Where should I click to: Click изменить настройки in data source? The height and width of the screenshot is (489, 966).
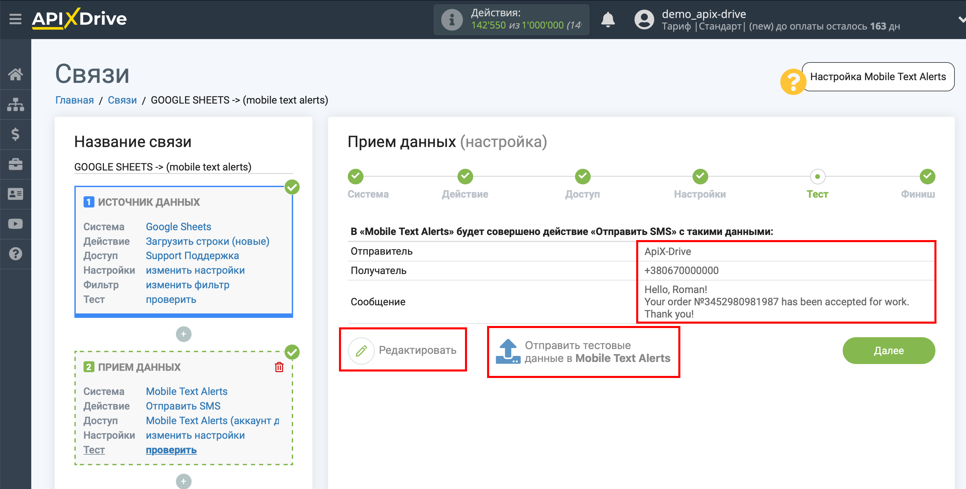click(195, 270)
